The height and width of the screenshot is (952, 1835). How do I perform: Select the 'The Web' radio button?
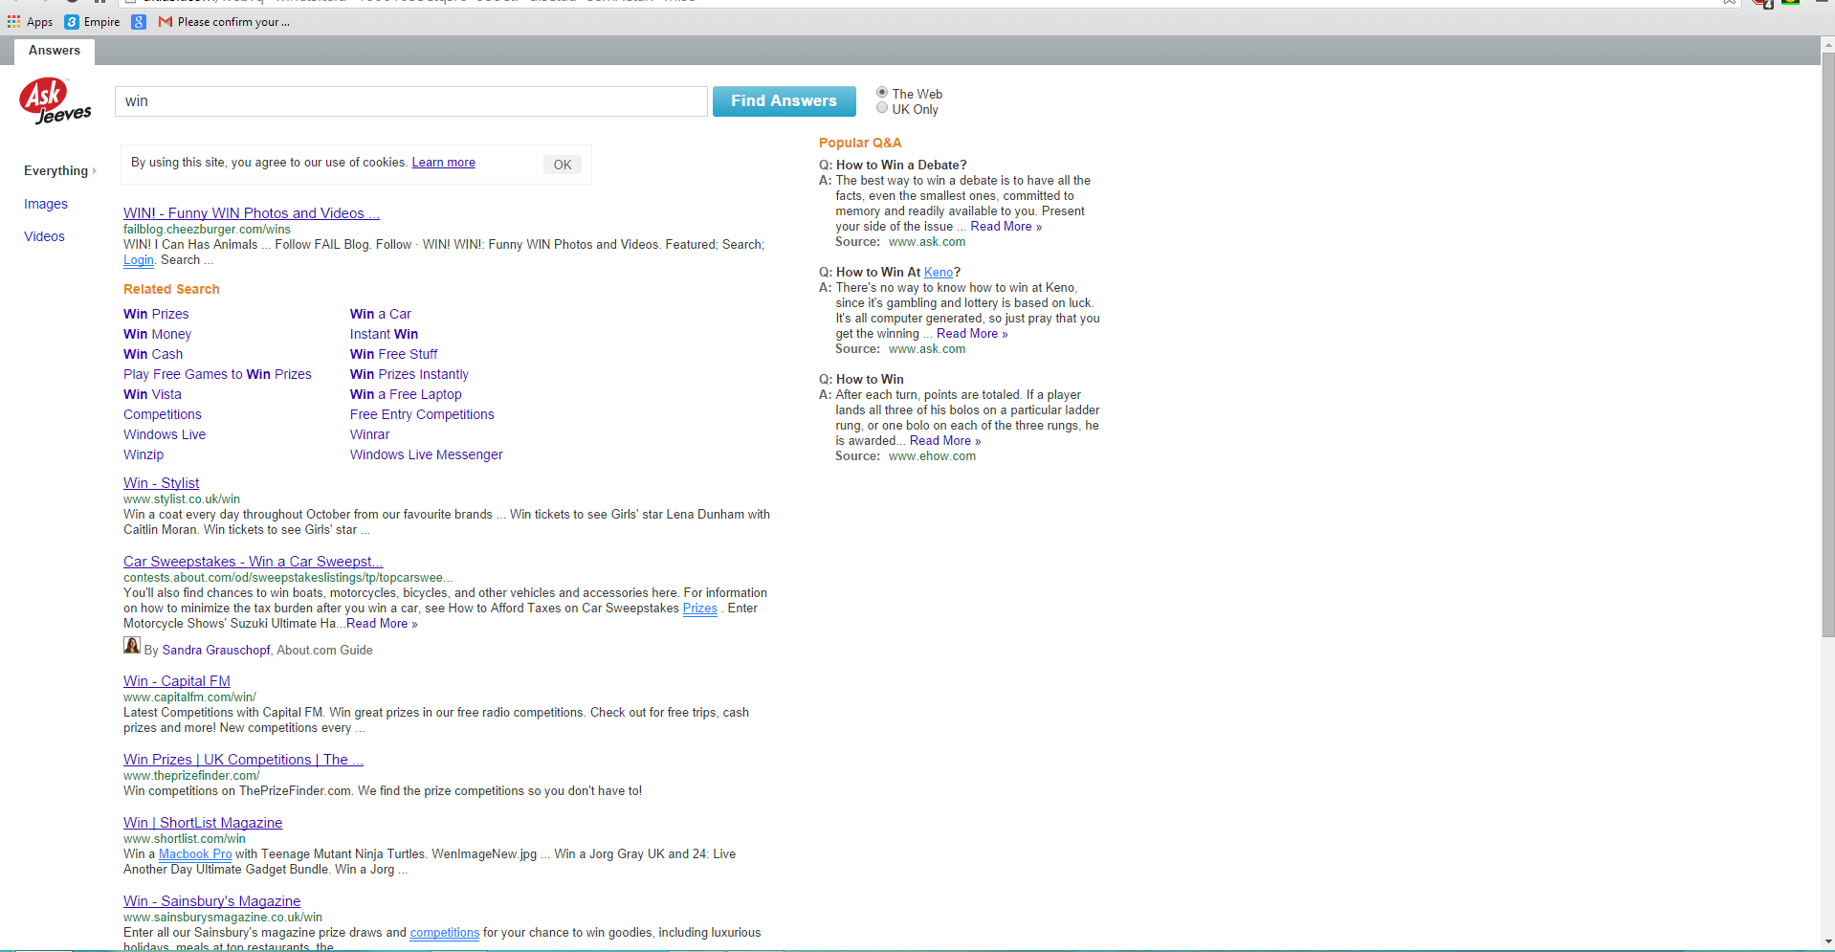[882, 93]
